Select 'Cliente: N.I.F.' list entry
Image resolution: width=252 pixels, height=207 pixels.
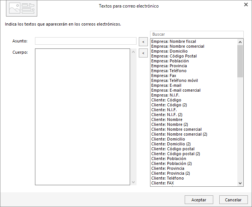click(x=194, y=110)
